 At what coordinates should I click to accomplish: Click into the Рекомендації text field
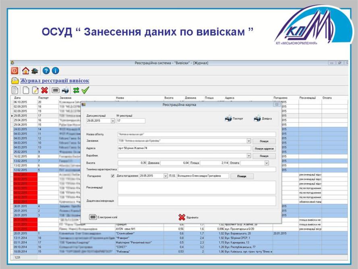[197, 188]
